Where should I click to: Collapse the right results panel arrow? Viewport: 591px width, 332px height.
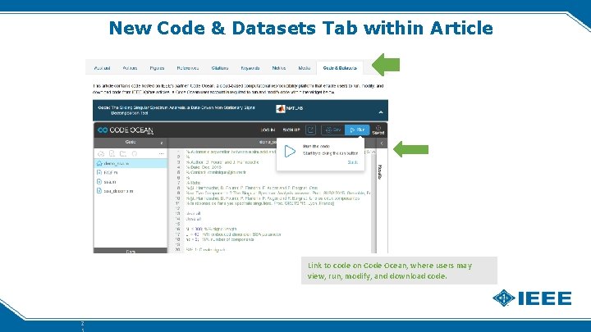pos(382,143)
